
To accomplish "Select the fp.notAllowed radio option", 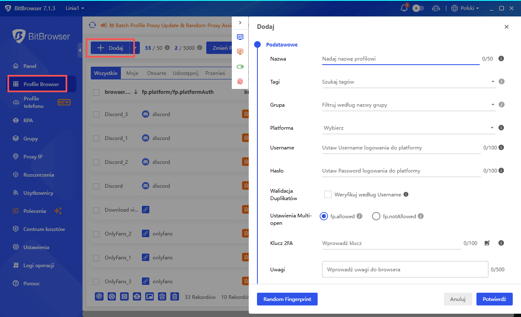I will 376,216.
